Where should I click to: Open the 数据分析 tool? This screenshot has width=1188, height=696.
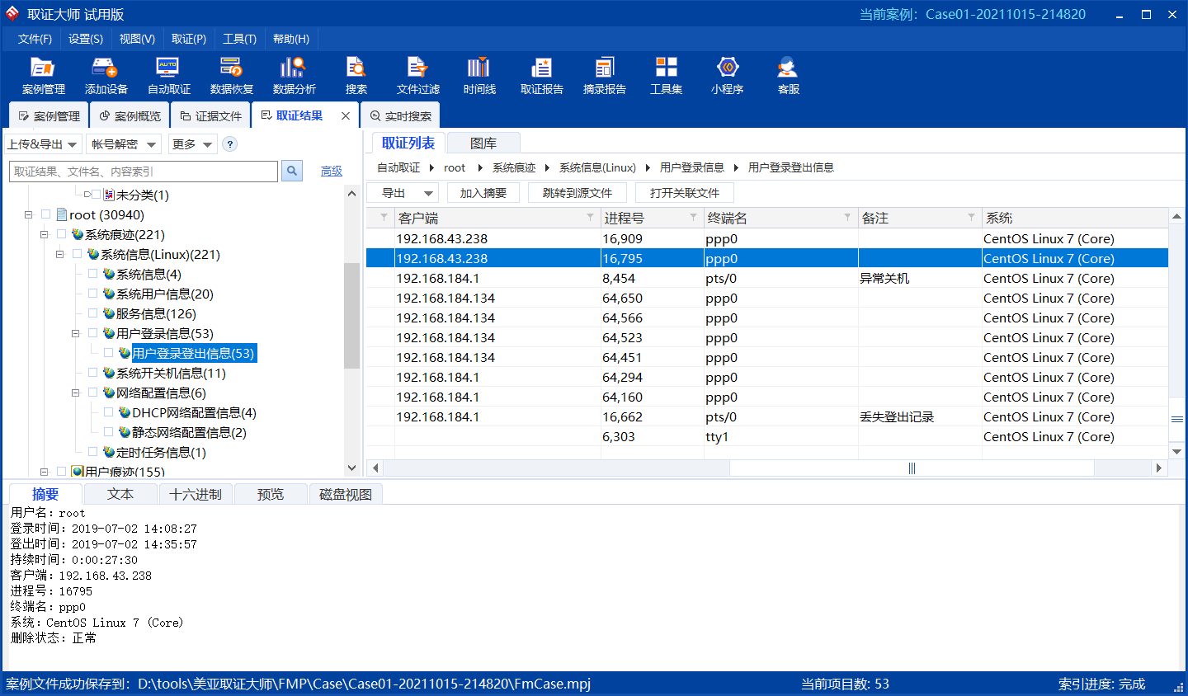[294, 75]
